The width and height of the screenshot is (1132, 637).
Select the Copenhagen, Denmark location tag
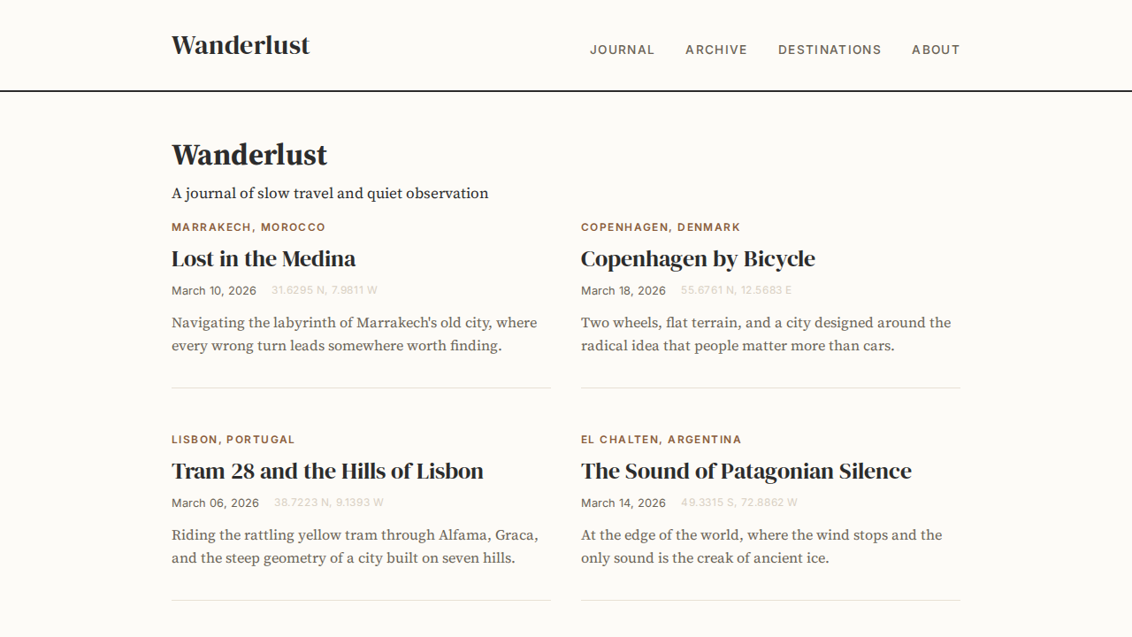(661, 227)
